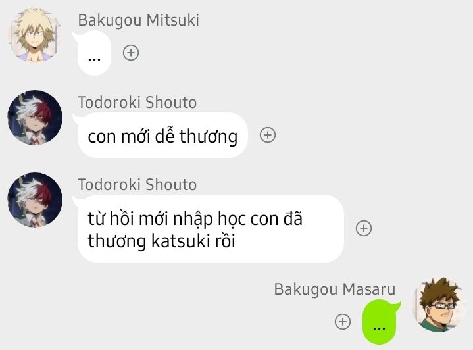Select 'Todoroki Shouto' name above 'từ hồi mới'
Image resolution: width=473 pixels, height=350 pixels.
137,184
